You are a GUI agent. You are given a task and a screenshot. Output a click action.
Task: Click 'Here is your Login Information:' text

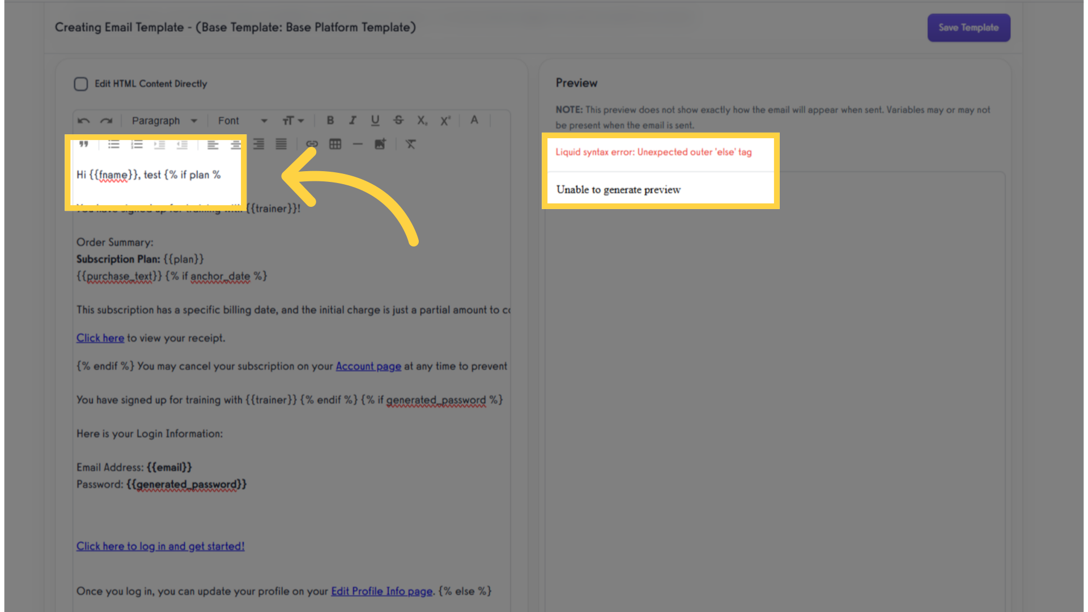pos(150,434)
